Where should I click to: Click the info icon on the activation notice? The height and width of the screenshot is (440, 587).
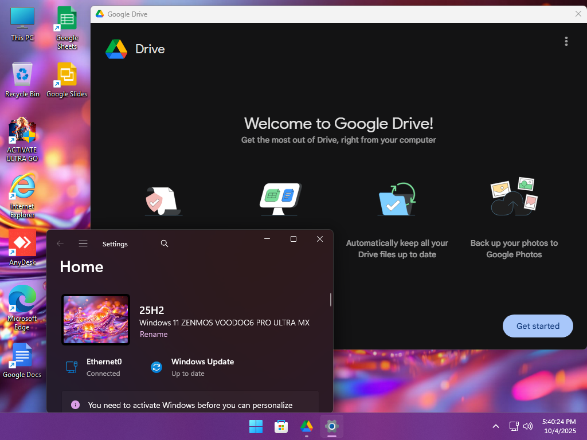point(75,405)
